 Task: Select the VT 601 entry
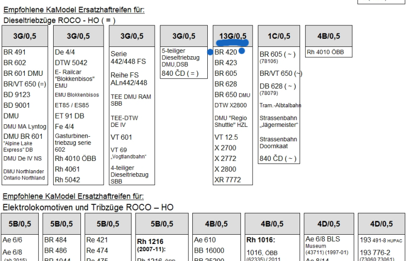[x=121, y=137]
